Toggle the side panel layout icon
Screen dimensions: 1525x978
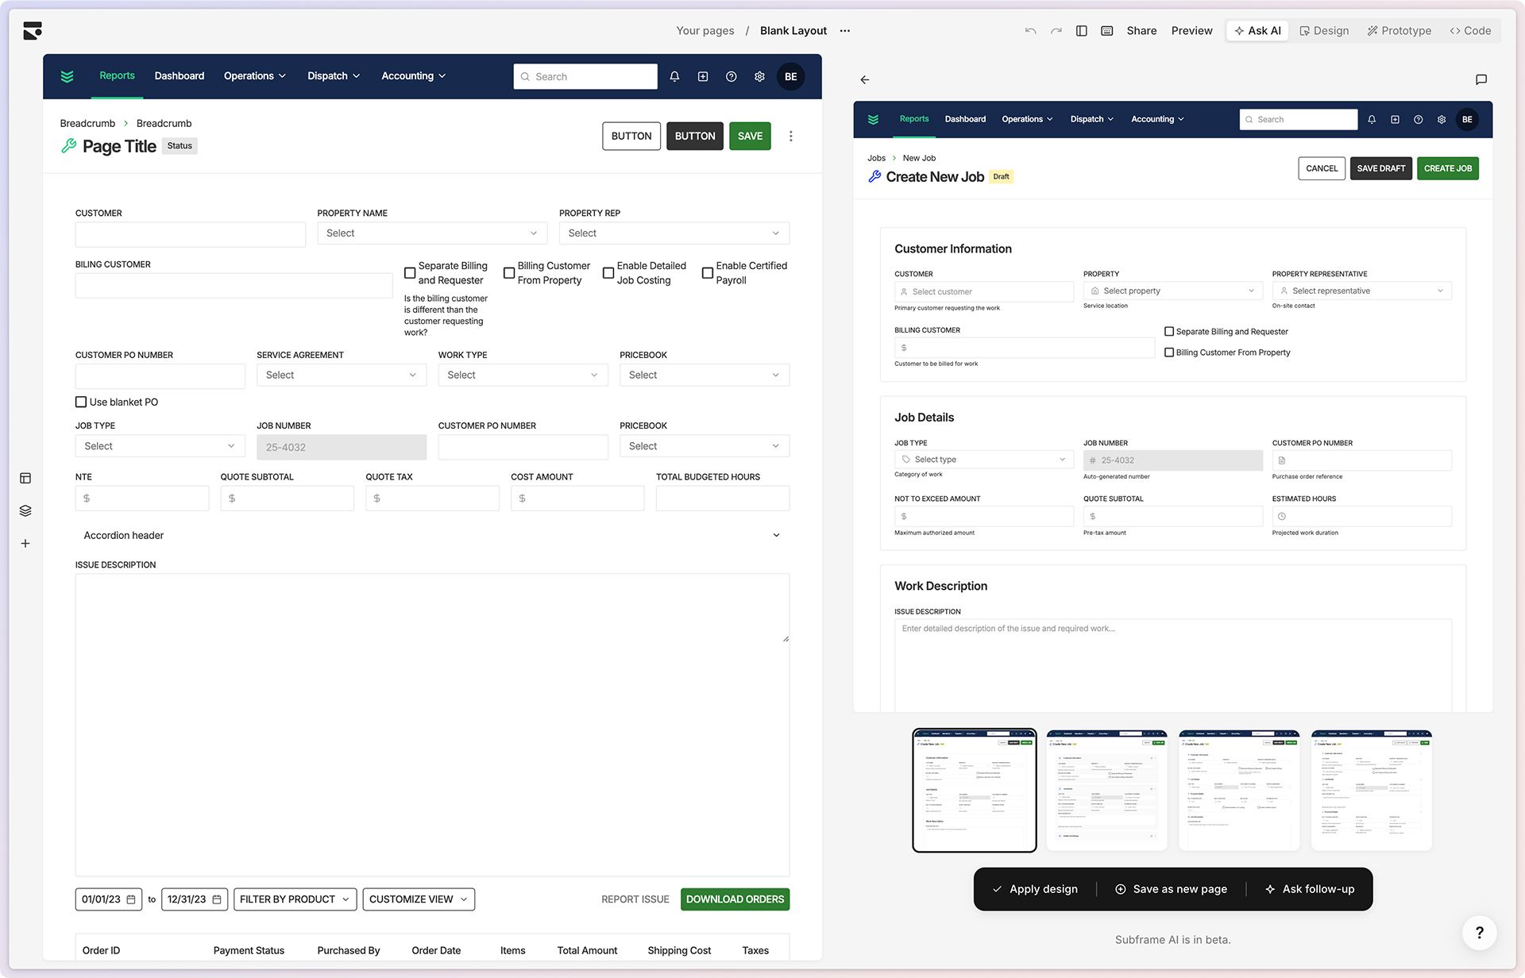tap(1081, 31)
